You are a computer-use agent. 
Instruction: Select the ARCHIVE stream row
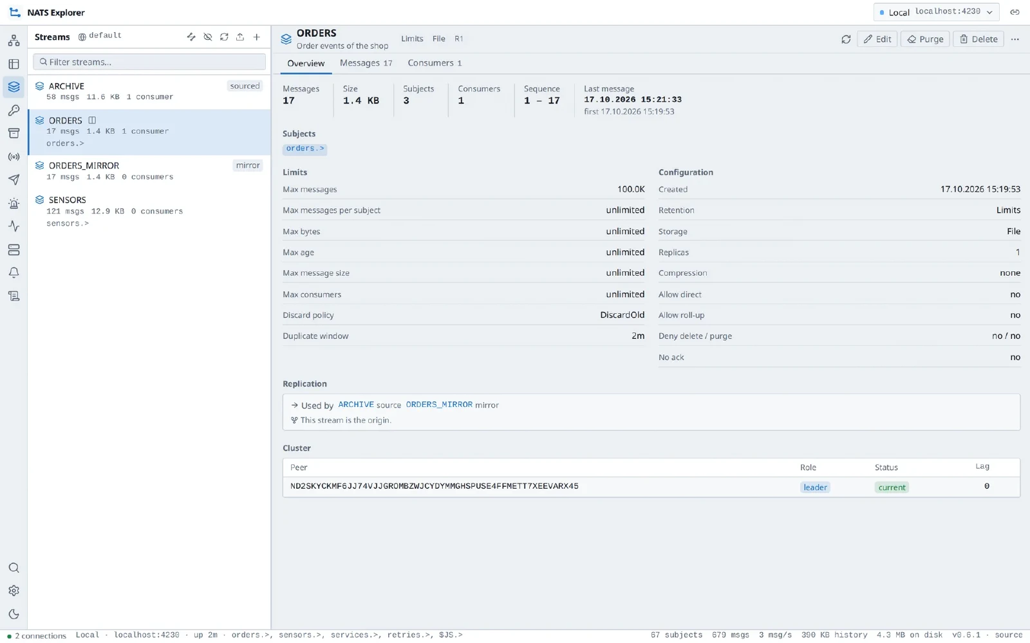coord(149,91)
